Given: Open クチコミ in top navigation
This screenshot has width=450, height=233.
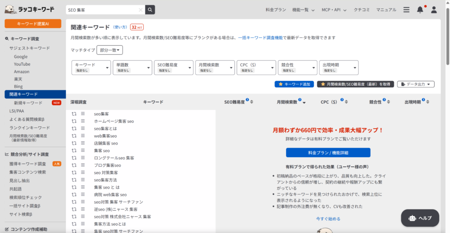Looking at the screenshot, I should pos(362,10).
